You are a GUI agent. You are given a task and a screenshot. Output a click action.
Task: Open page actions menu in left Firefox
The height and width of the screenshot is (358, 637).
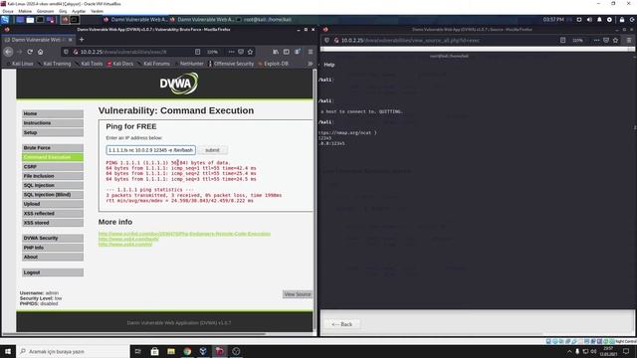231,52
